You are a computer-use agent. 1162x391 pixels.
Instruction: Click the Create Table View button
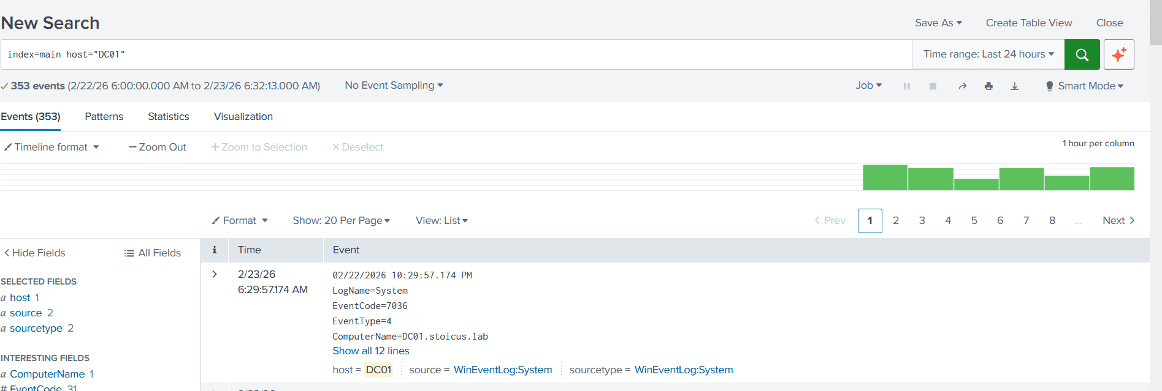pyautogui.click(x=1028, y=23)
